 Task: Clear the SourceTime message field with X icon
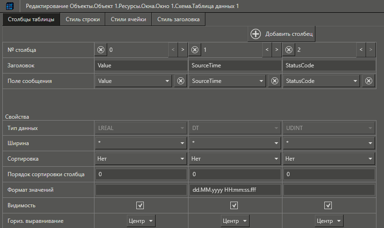pos(275,81)
